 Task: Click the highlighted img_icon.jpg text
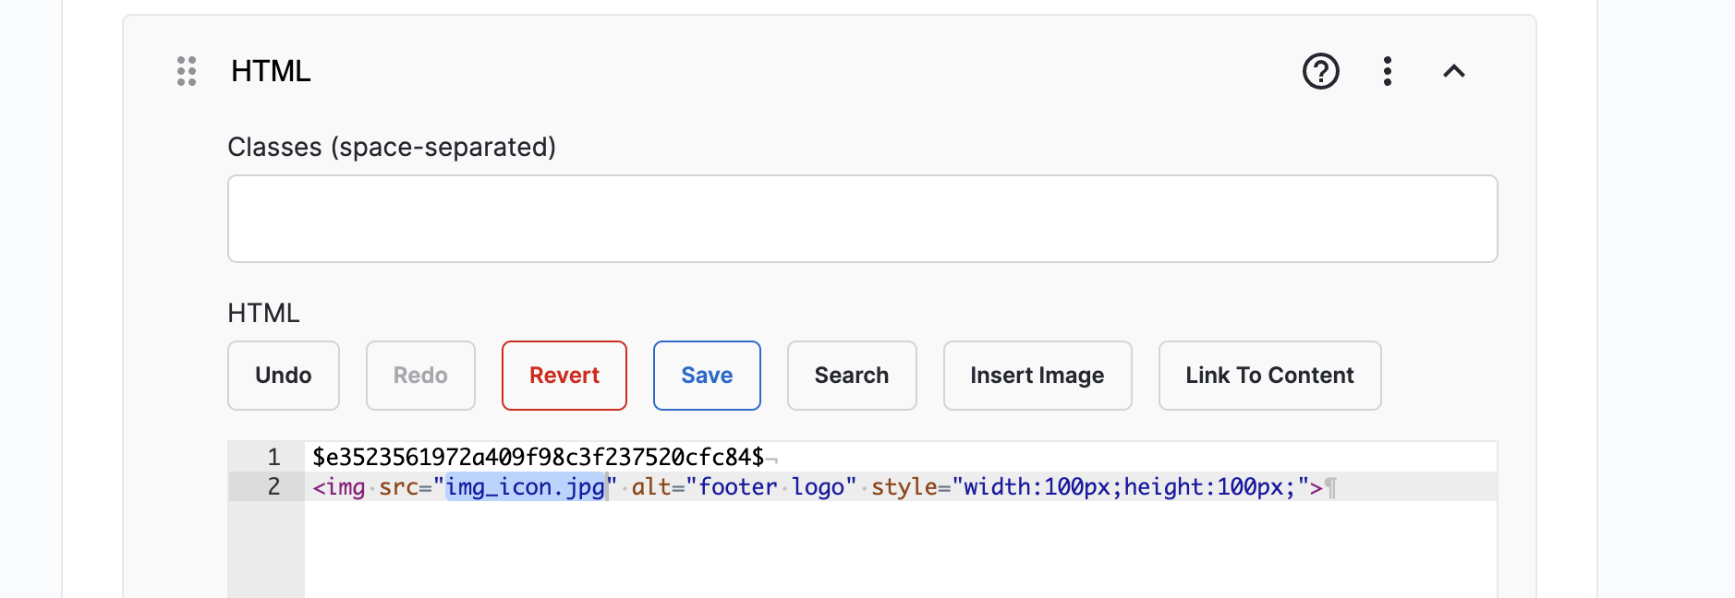click(525, 486)
